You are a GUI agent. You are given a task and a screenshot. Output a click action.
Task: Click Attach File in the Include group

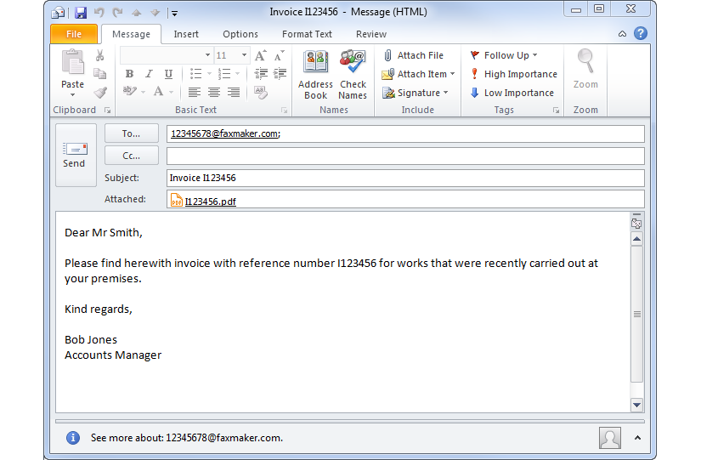click(413, 55)
